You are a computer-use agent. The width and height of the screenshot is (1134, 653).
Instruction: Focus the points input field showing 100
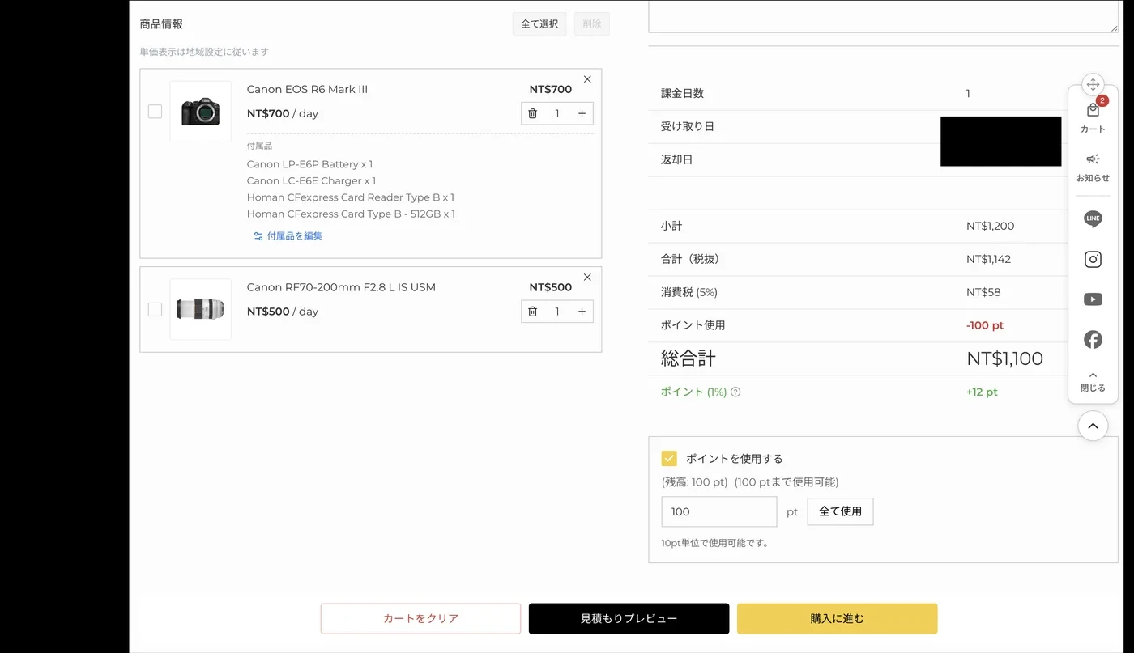(719, 511)
